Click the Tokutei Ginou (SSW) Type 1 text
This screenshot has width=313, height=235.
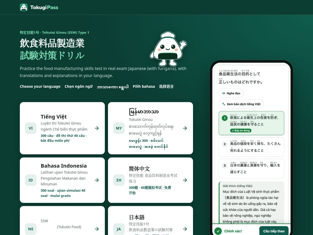click(65, 33)
